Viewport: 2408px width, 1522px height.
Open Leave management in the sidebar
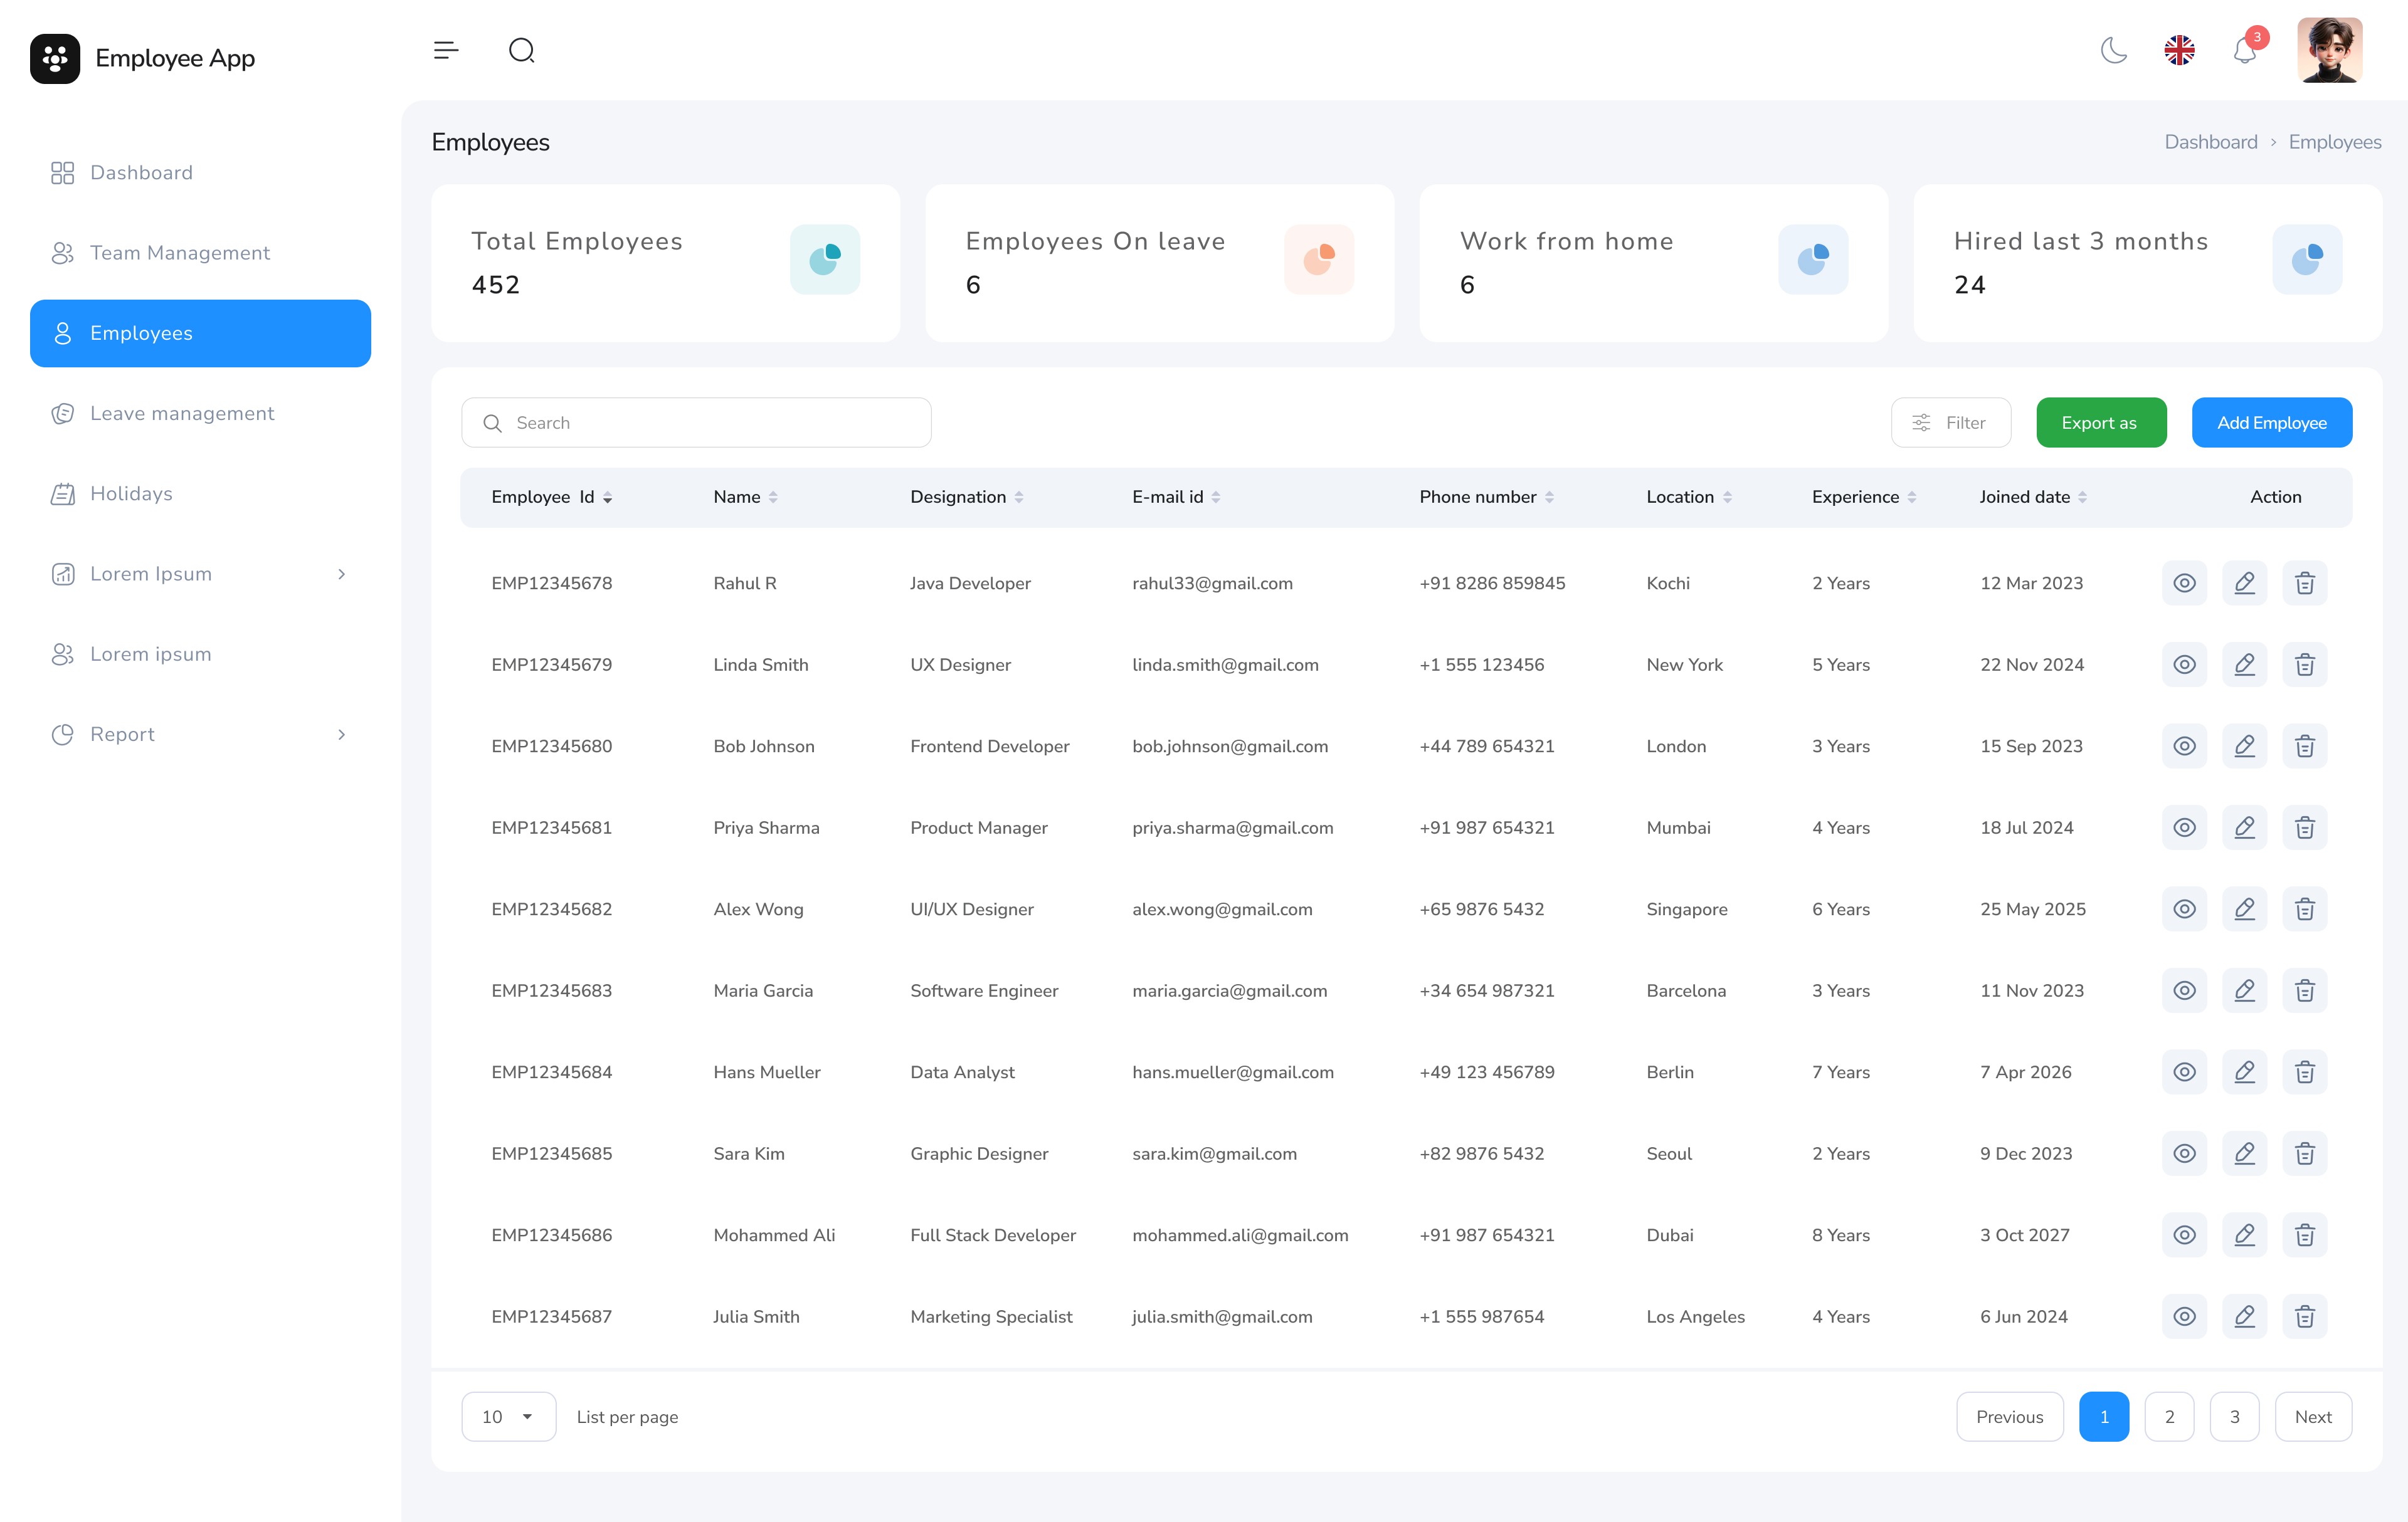click(x=182, y=414)
